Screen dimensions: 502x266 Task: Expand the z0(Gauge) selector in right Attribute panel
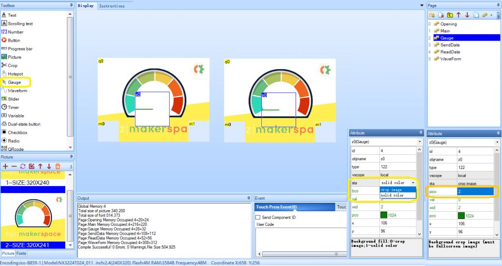(x=498, y=142)
